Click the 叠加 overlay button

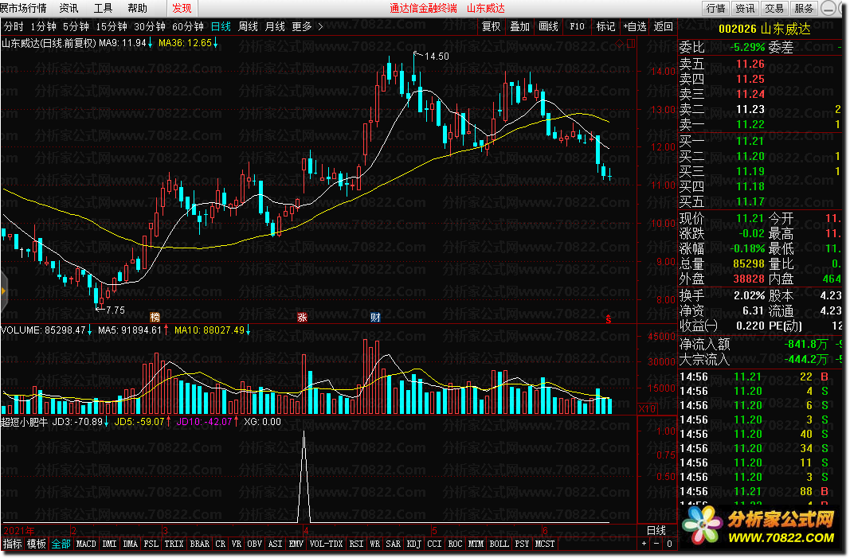520,26
